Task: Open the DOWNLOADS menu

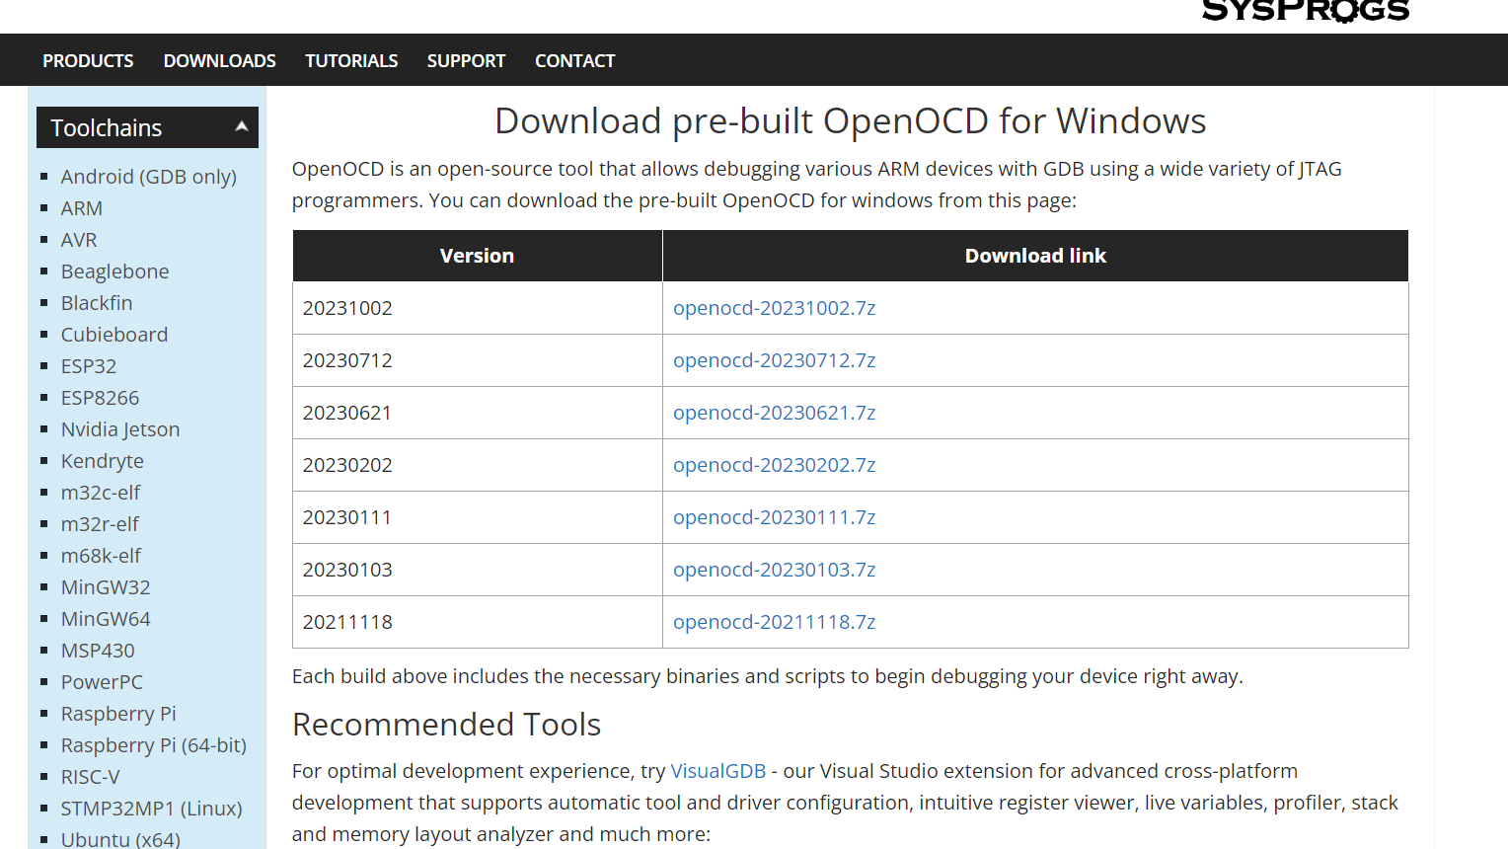Action: click(219, 60)
